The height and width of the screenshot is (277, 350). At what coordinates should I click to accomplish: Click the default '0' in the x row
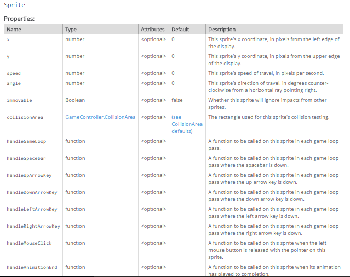point(173,39)
